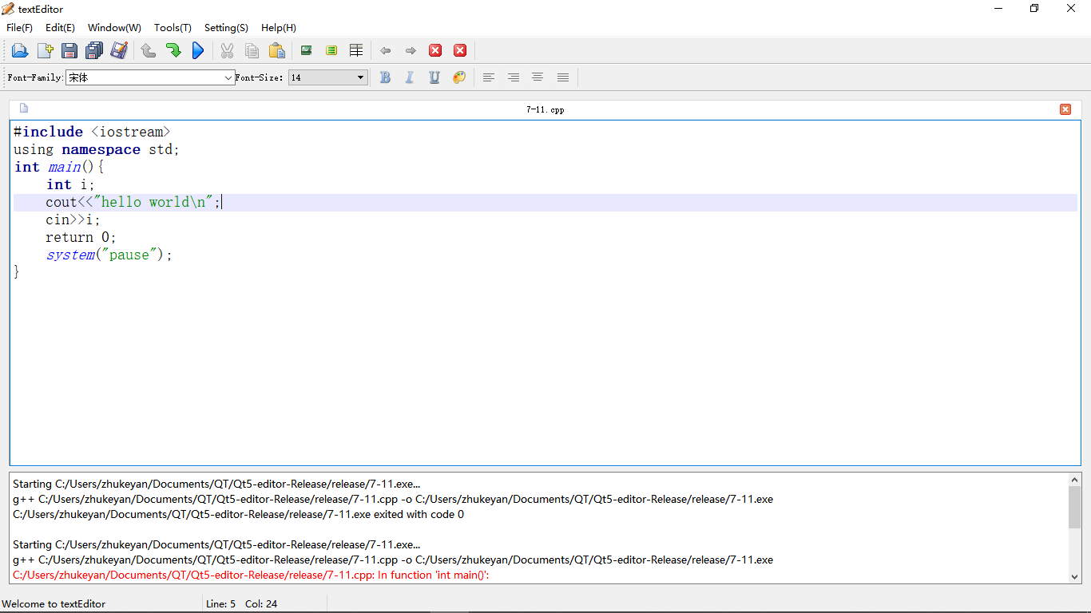Close the 7-11.cpp document tab

1065,109
